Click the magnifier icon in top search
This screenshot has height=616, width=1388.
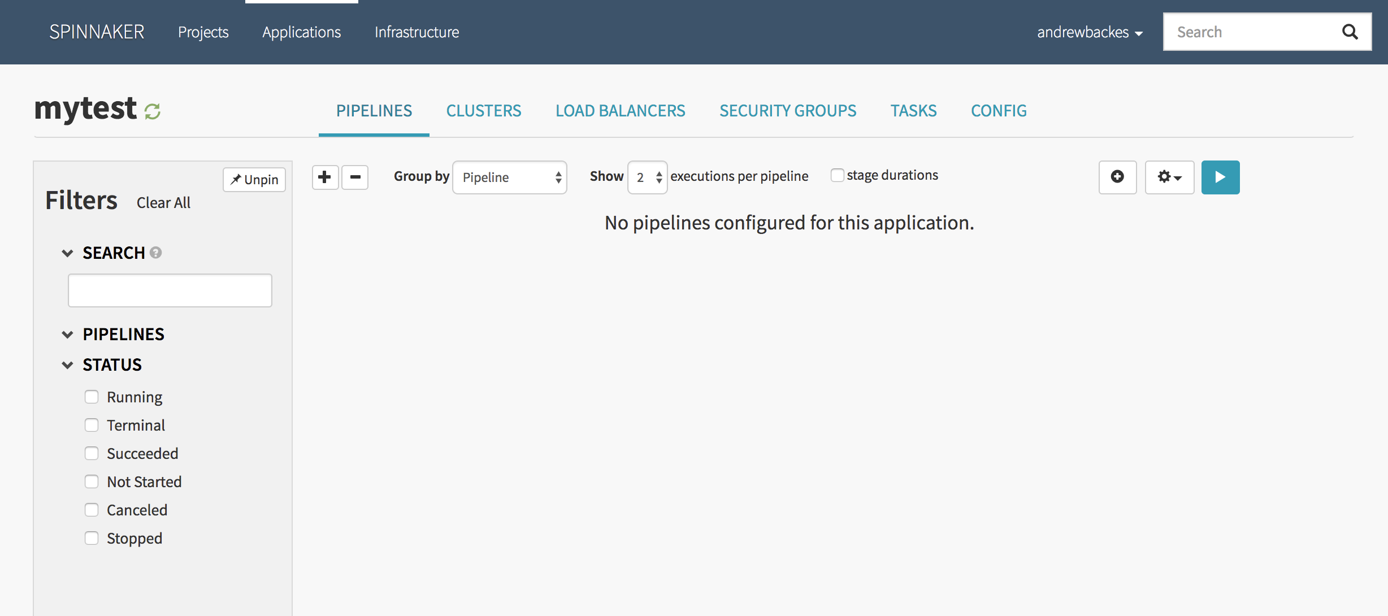(1350, 32)
